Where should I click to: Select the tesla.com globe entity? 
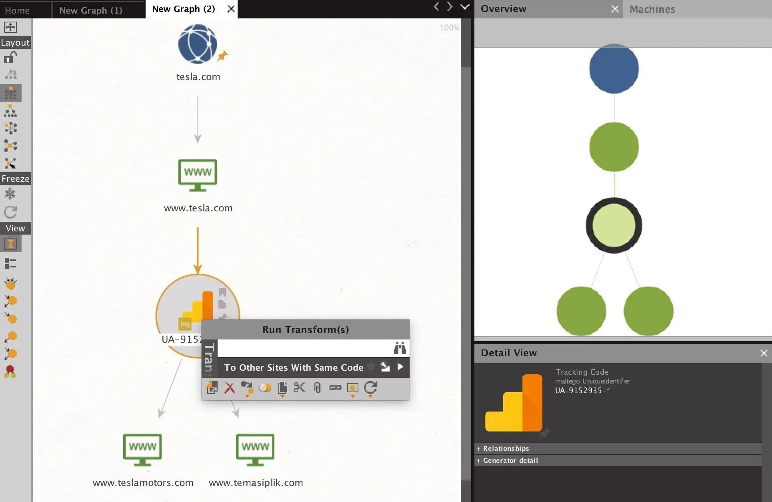[x=198, y=44]
